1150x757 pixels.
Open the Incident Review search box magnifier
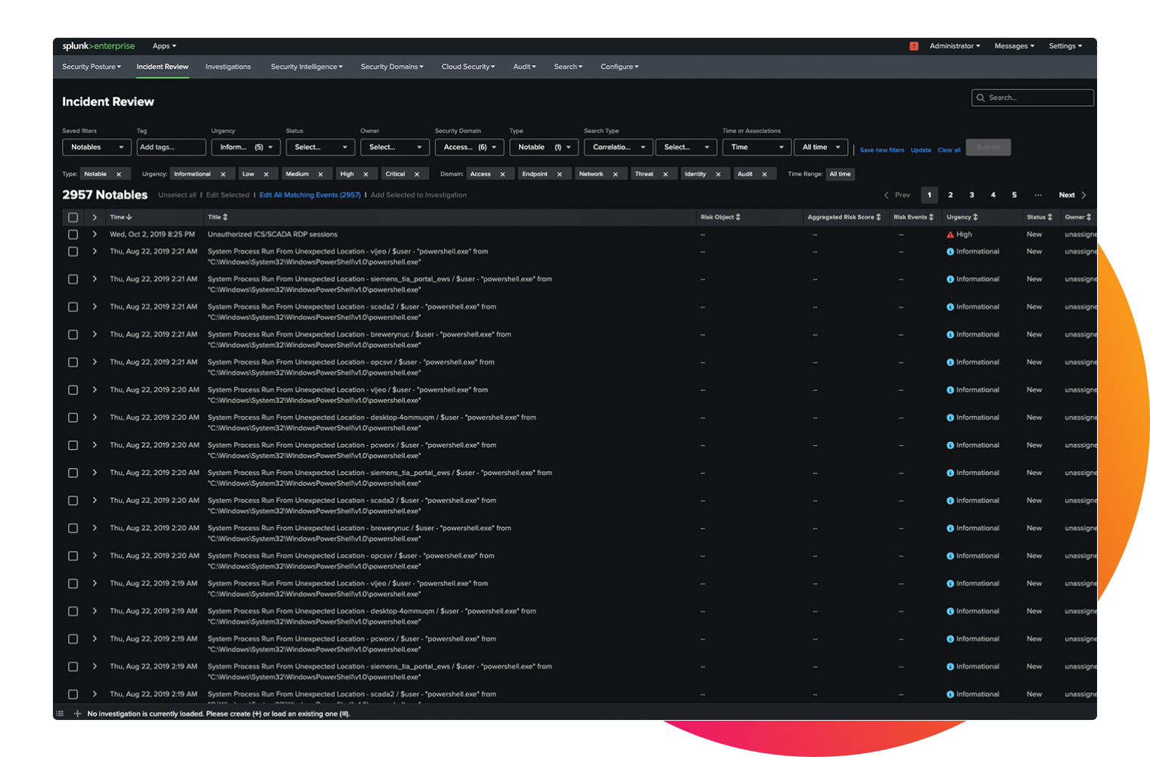click(981, 98)
